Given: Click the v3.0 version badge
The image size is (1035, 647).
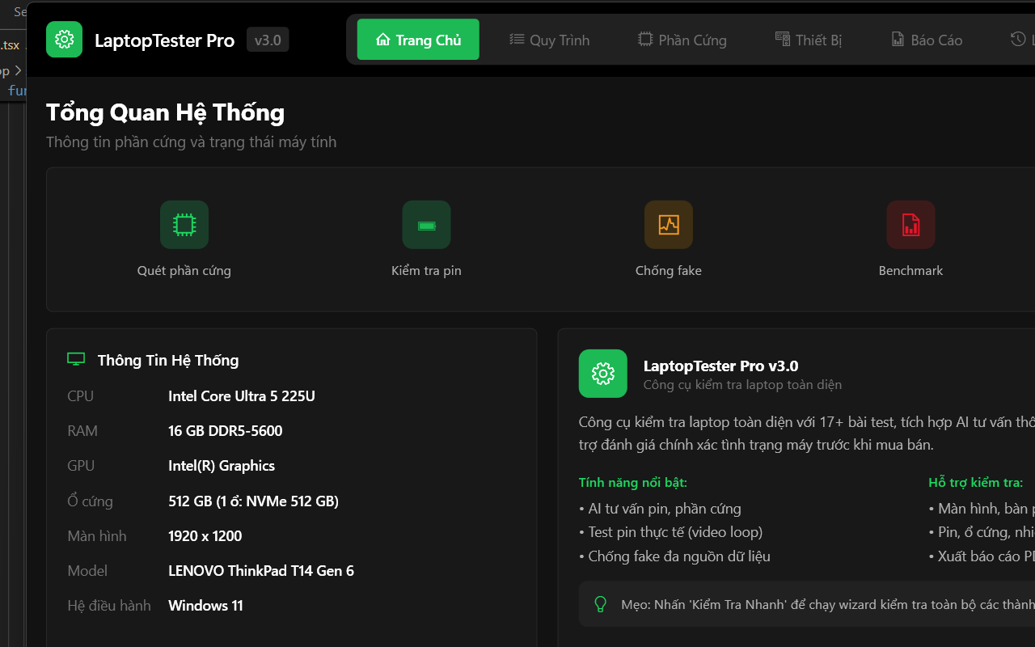Looking at the screenshot, I should click(x=268, y=40).
